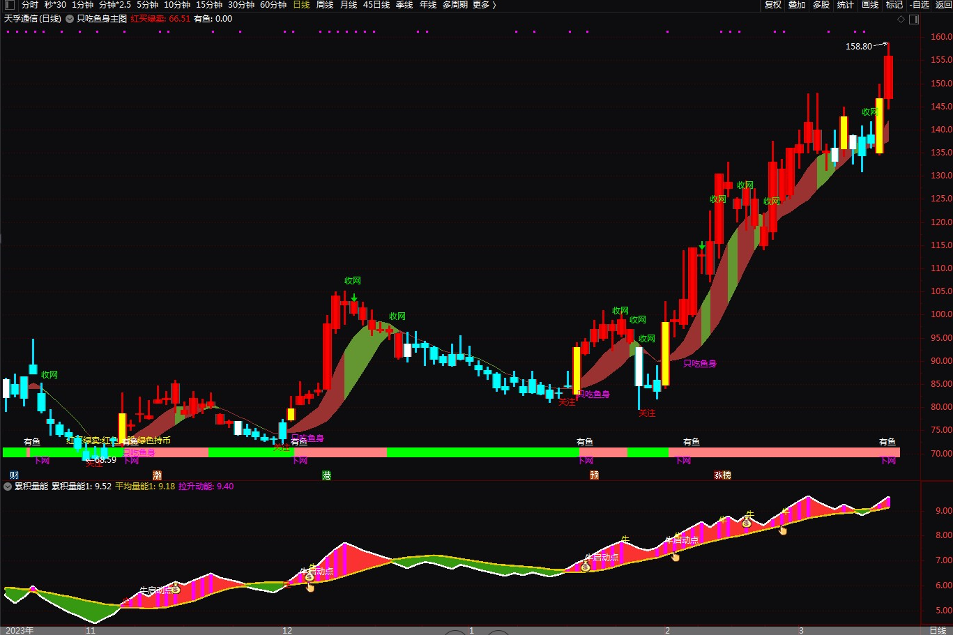The width and height of the screenshot is (953, 635).
Task: Select the 1分钟 period
Action: [82, 5]
